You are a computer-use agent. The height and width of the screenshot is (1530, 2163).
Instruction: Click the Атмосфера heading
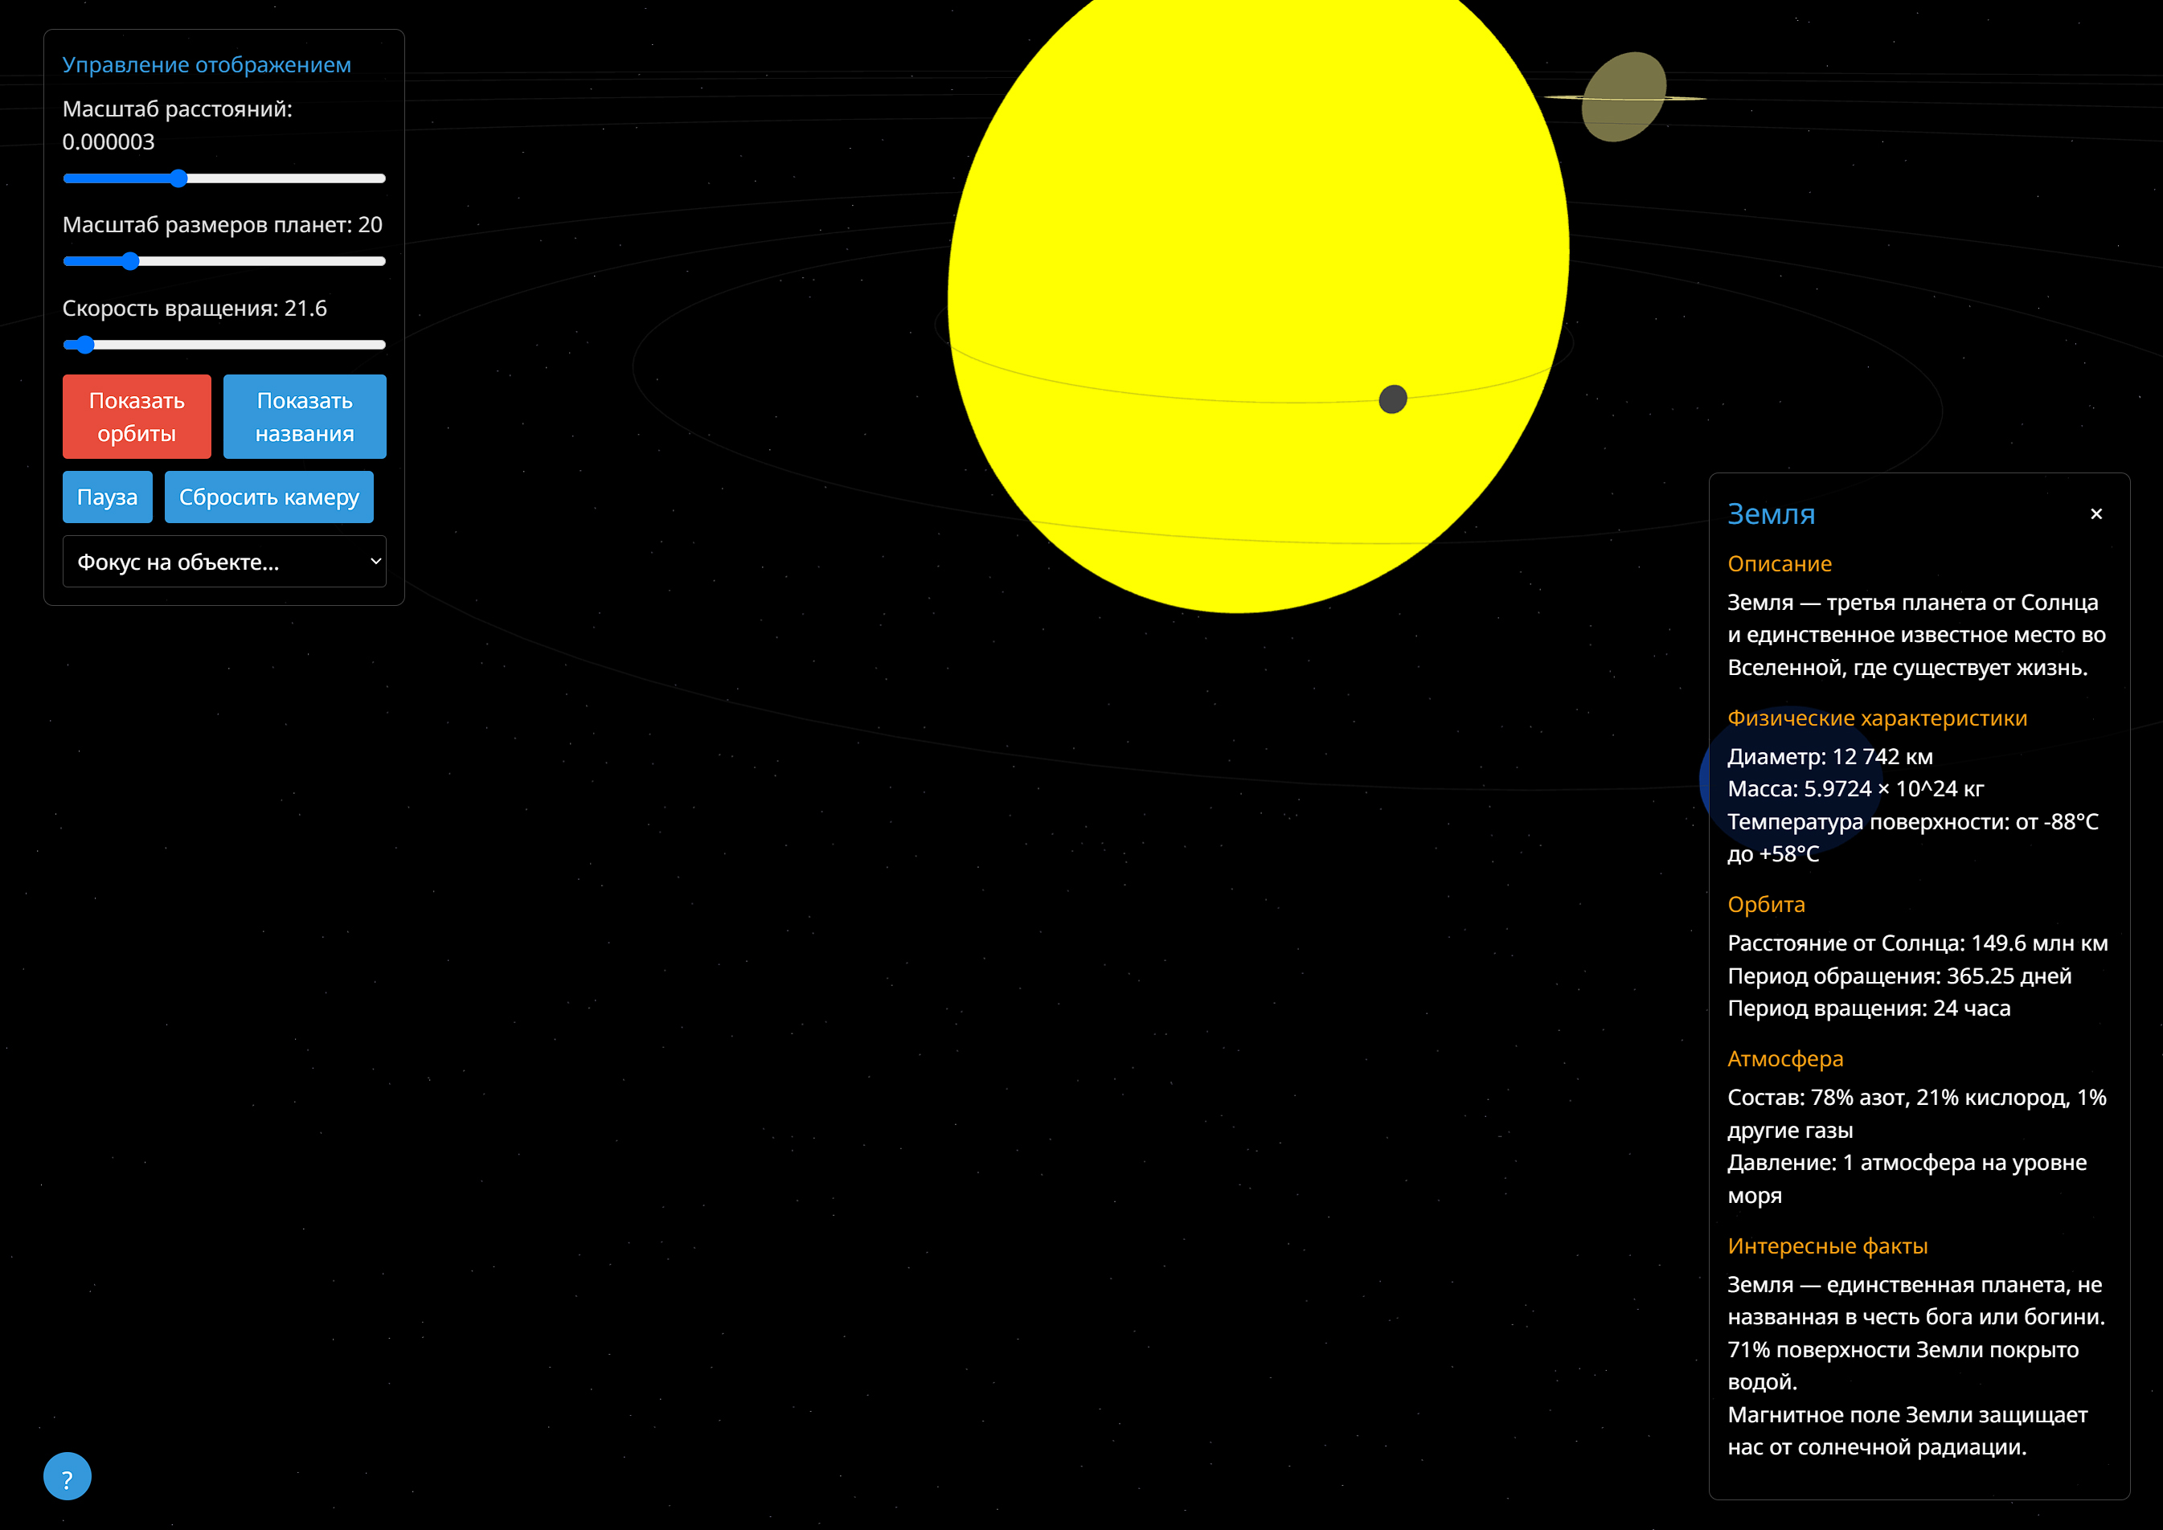[x=1785, y=1059]
